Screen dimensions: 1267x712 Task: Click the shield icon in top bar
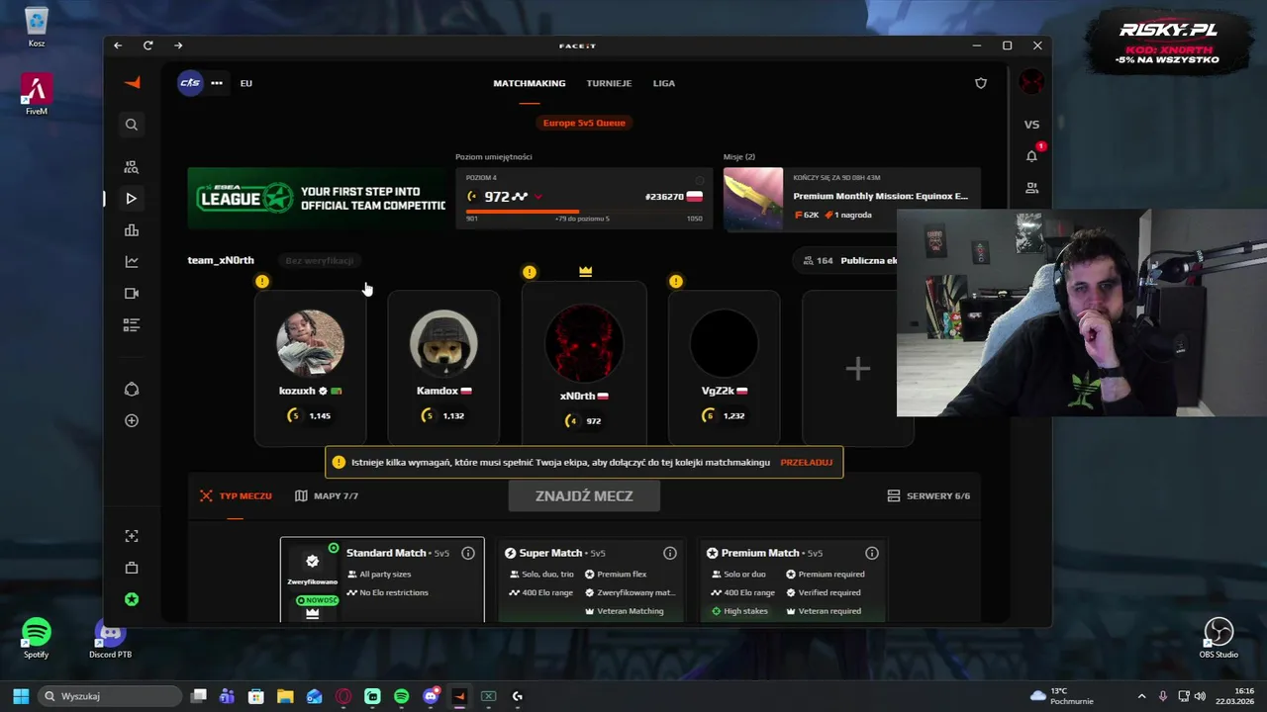[x=981, y=83]
